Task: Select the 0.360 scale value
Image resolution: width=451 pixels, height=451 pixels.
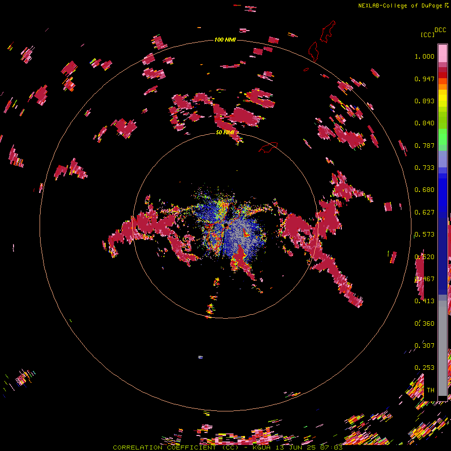Action: pos(424,324)
